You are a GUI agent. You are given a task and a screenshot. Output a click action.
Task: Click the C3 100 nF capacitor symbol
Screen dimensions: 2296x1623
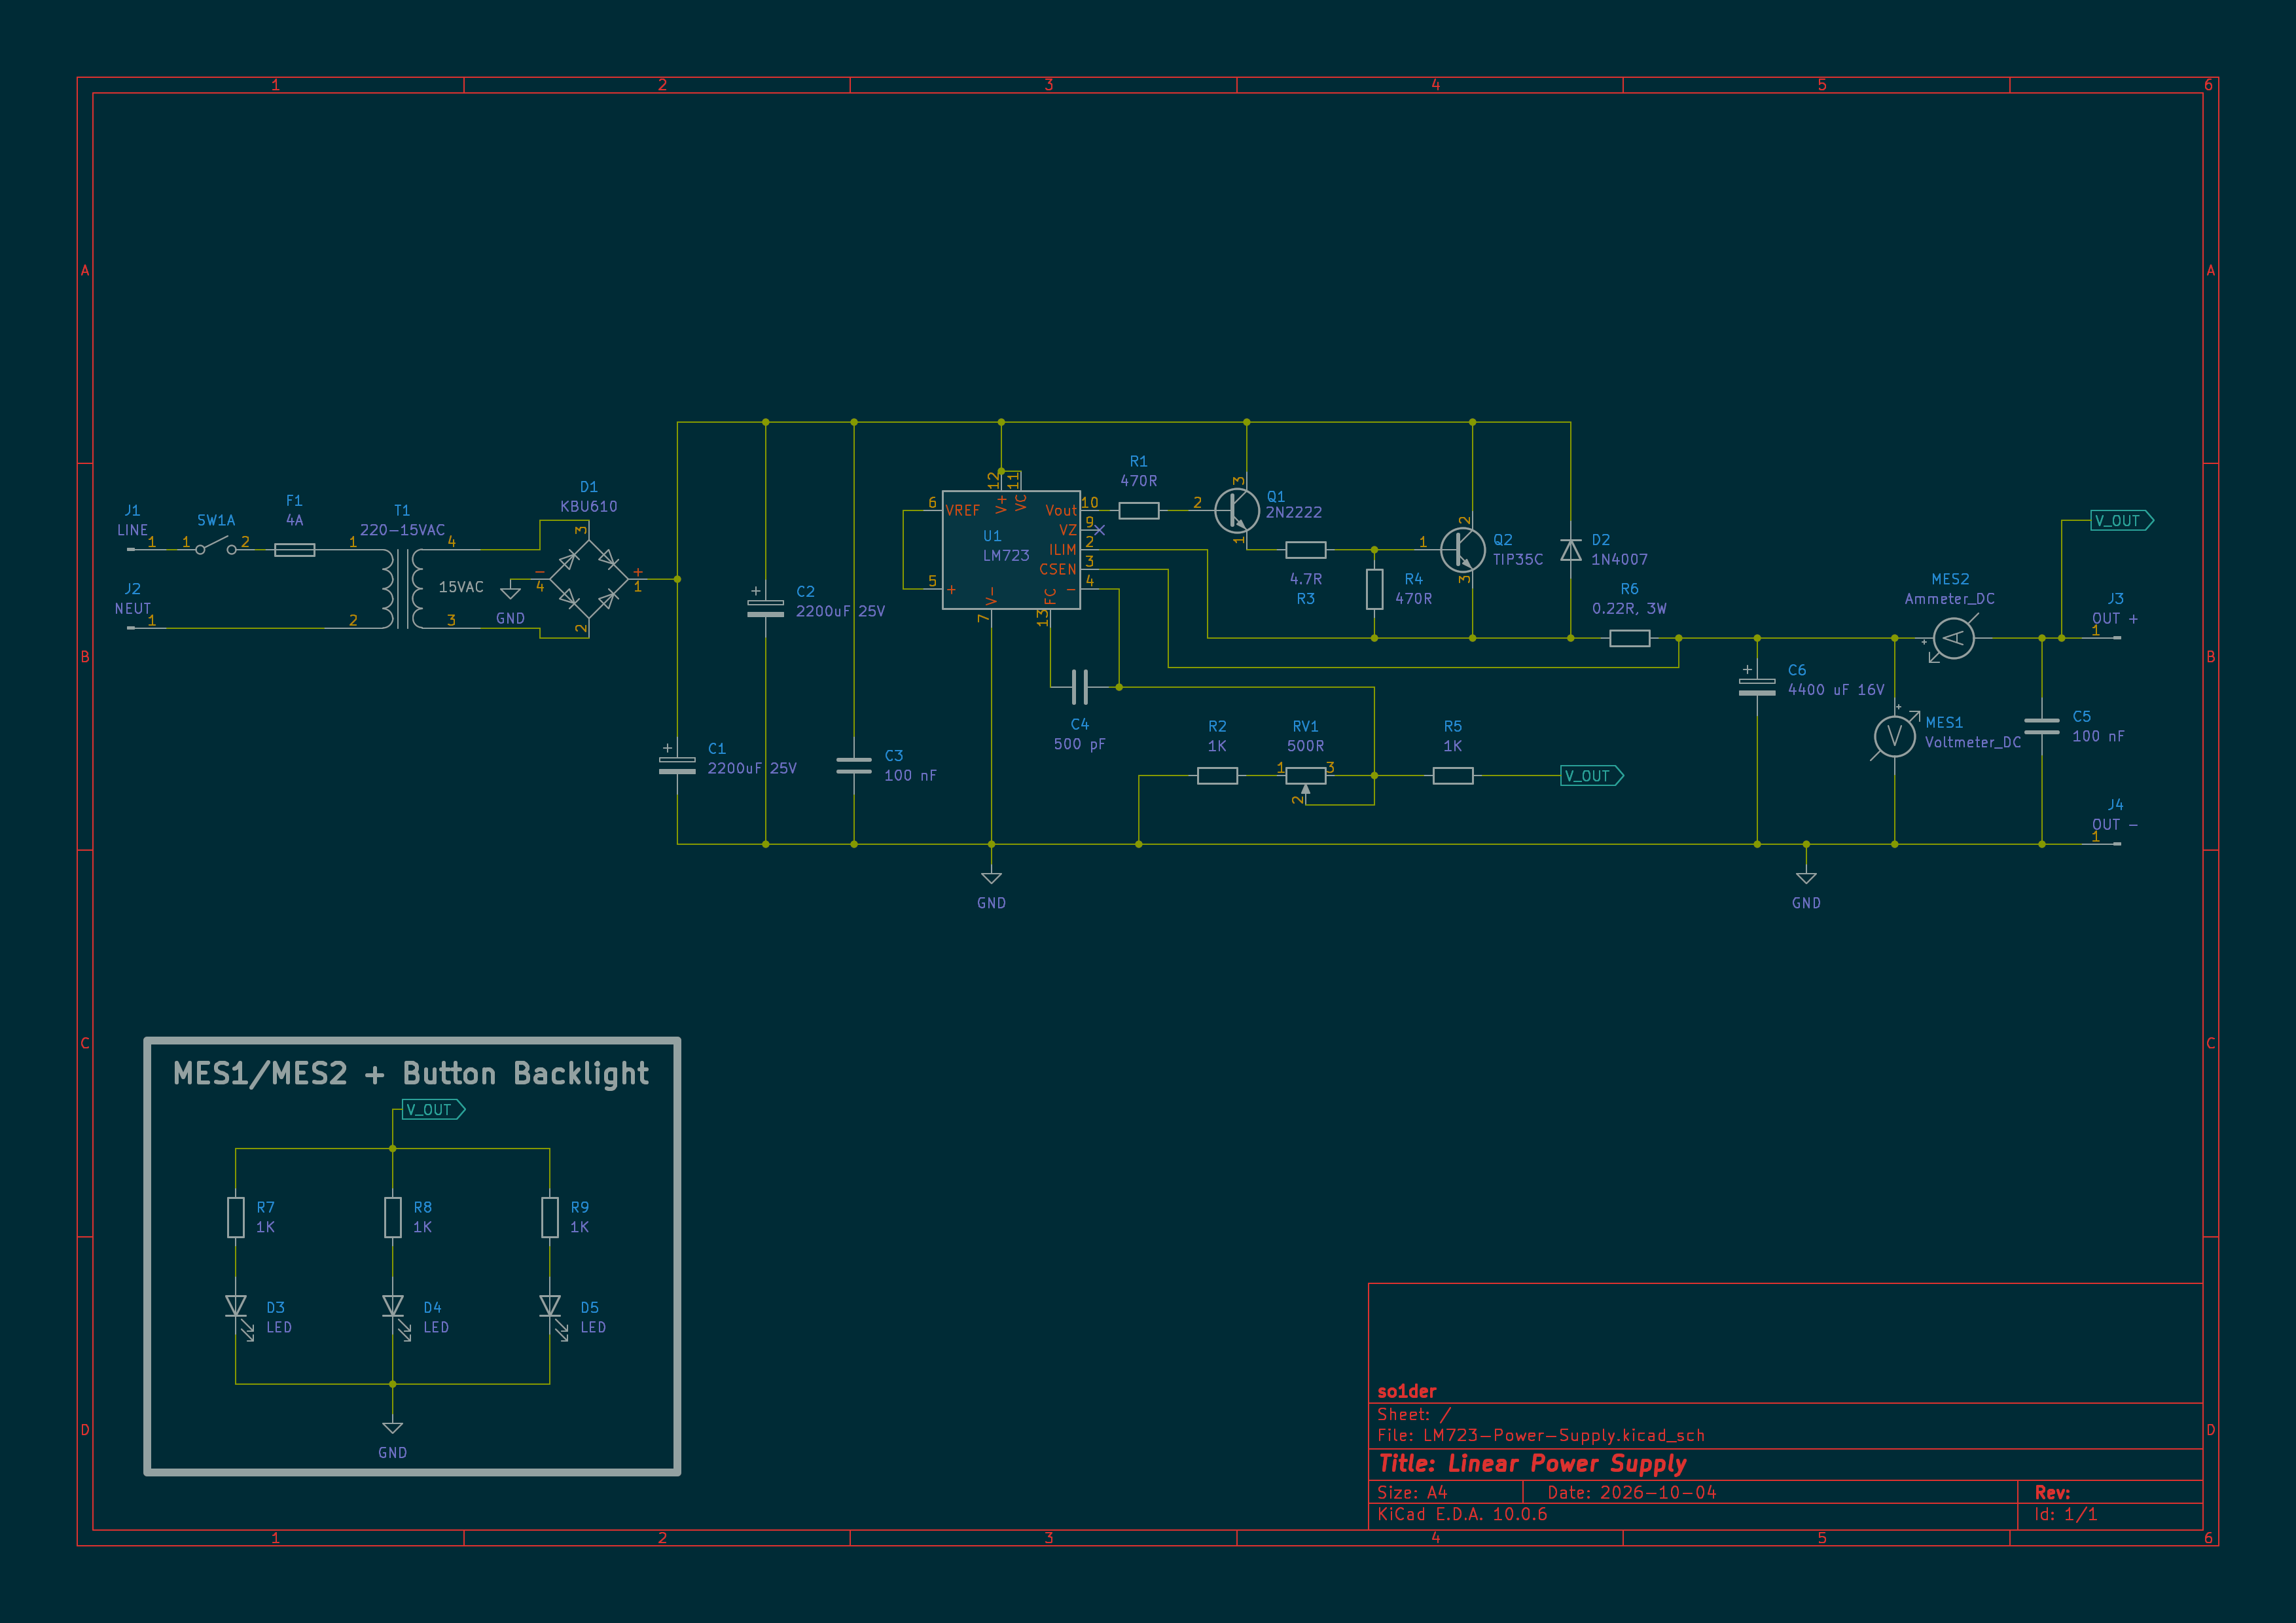[853, 765]
